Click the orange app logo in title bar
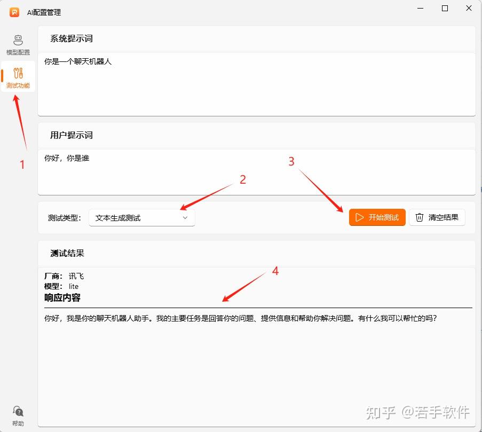 click(x=14, y=12)
